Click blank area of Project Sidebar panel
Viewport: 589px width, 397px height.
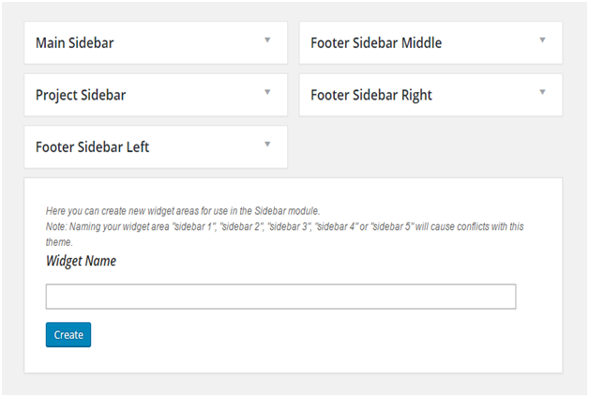click(197, 95)
